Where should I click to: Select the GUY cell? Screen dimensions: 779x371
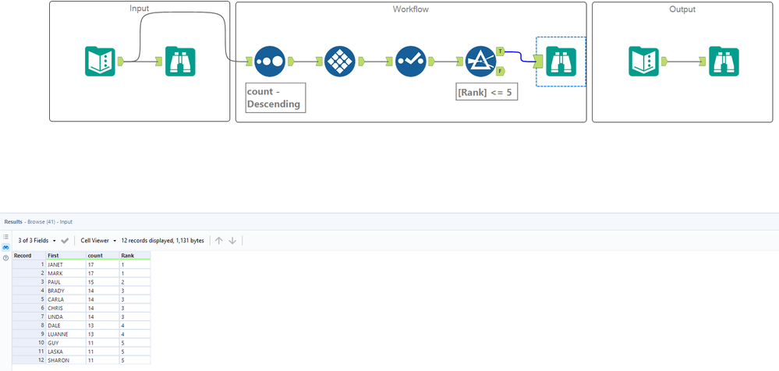(66, 343)
